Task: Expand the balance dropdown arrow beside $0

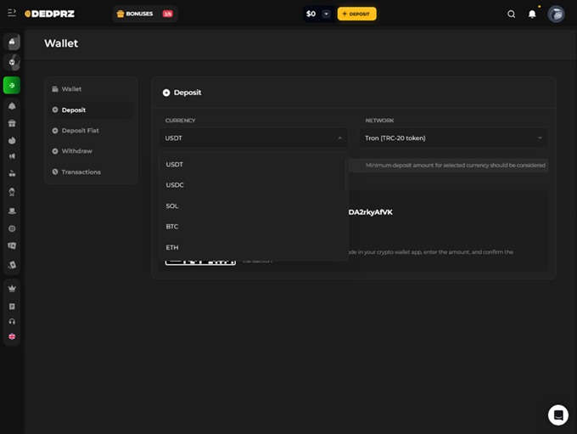Action: pos(326,14)
